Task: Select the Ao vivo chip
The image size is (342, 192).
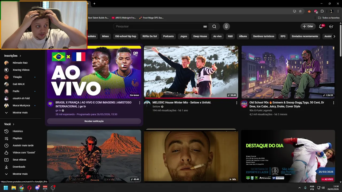Action: (x=217, y=36)
